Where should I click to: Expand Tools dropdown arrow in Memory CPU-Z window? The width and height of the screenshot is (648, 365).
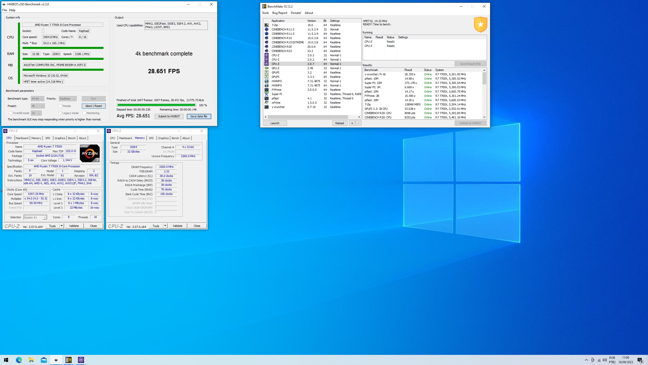165,226
